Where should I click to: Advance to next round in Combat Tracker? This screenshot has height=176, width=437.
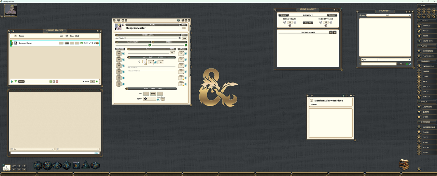[x=97, y=81]
